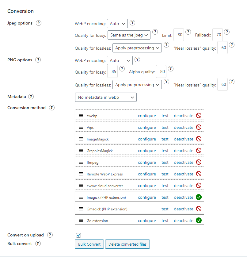Click the green check status for Gd extension
The height and width of the screenshot is (257, 247).
tap(199, 221)
